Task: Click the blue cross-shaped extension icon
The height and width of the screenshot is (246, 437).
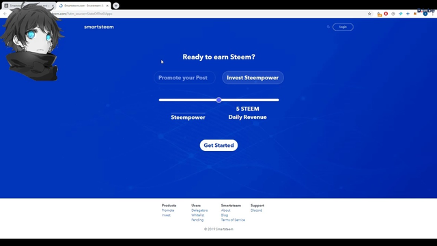Action: click(x=408, y=14)
